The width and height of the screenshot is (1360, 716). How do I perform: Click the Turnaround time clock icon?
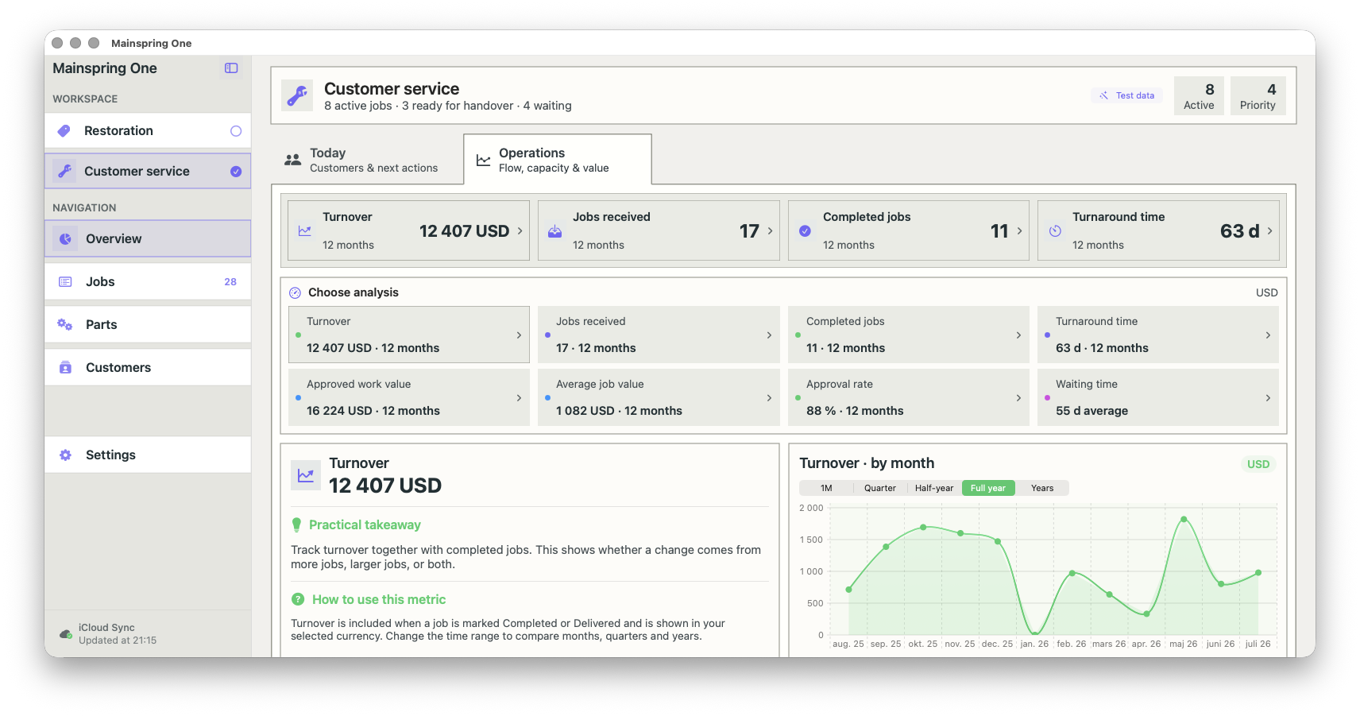click(1055, 230)
